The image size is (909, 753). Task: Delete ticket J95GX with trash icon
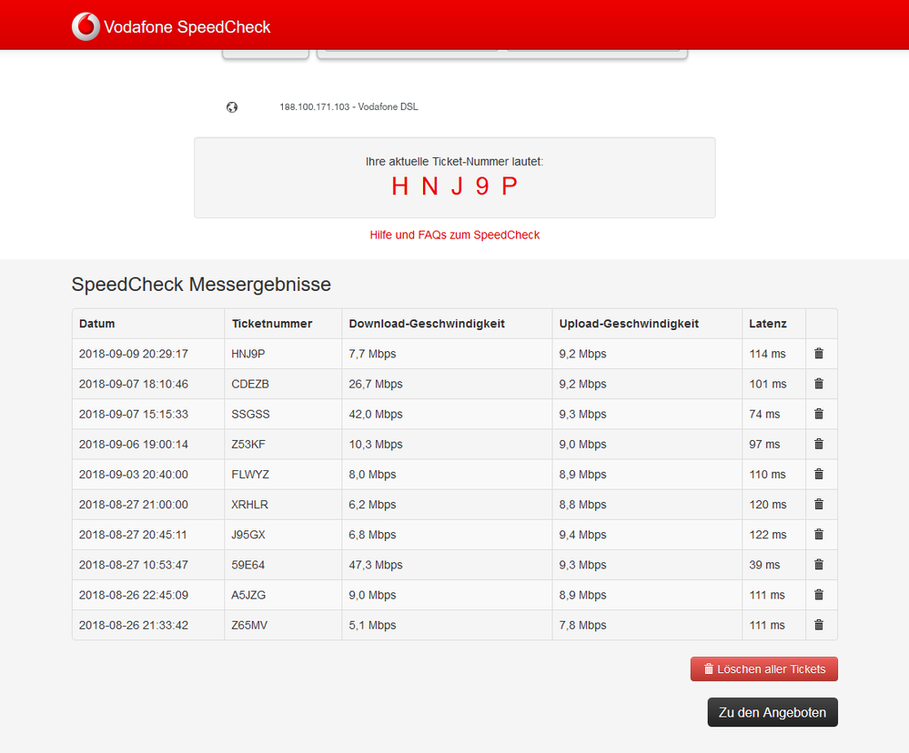[819, 534]
